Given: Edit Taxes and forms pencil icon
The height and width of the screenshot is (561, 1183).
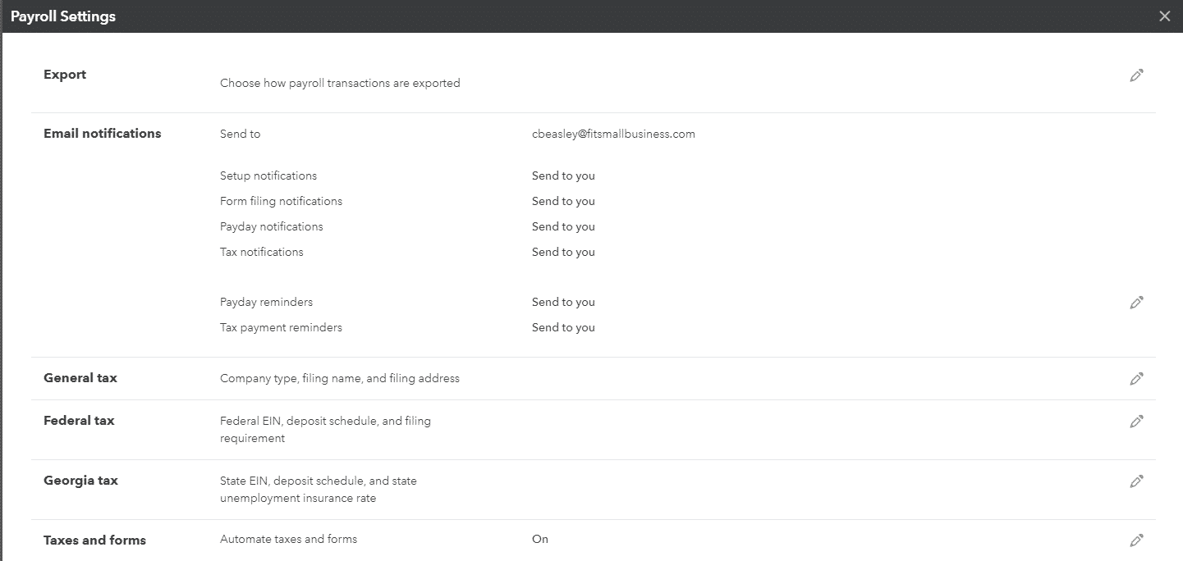Looking at the screenshot, I should pyautogui.click(x=1136, y=540).
